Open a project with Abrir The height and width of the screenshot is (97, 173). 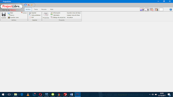[x=11, y=13]
